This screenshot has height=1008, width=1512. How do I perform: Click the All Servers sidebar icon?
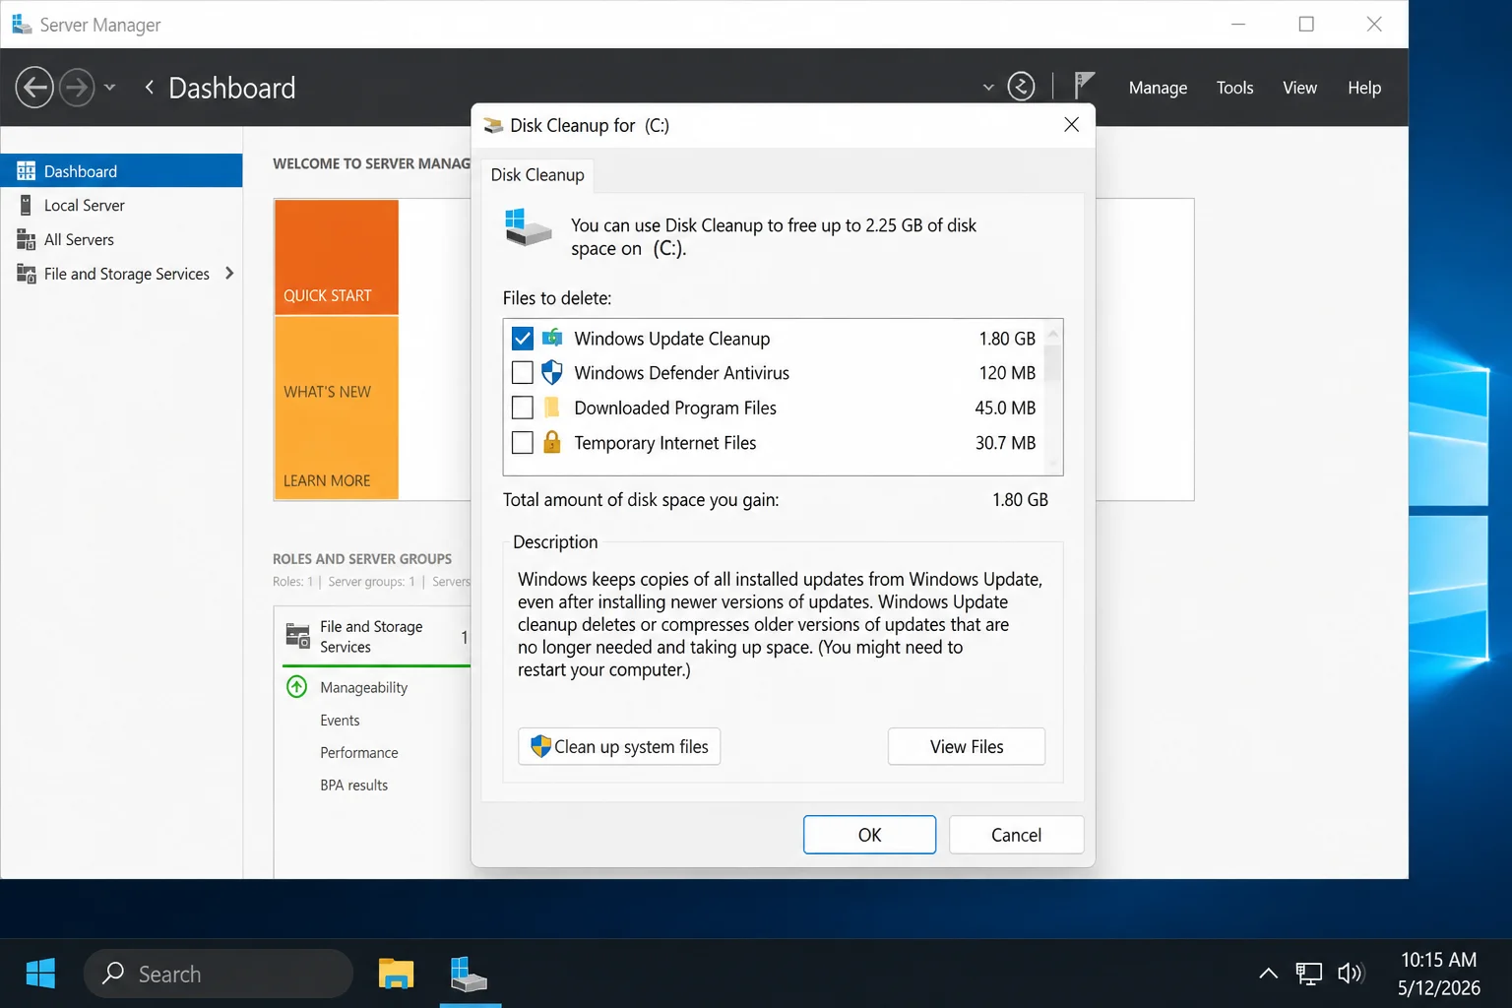(x=27, y=239)
